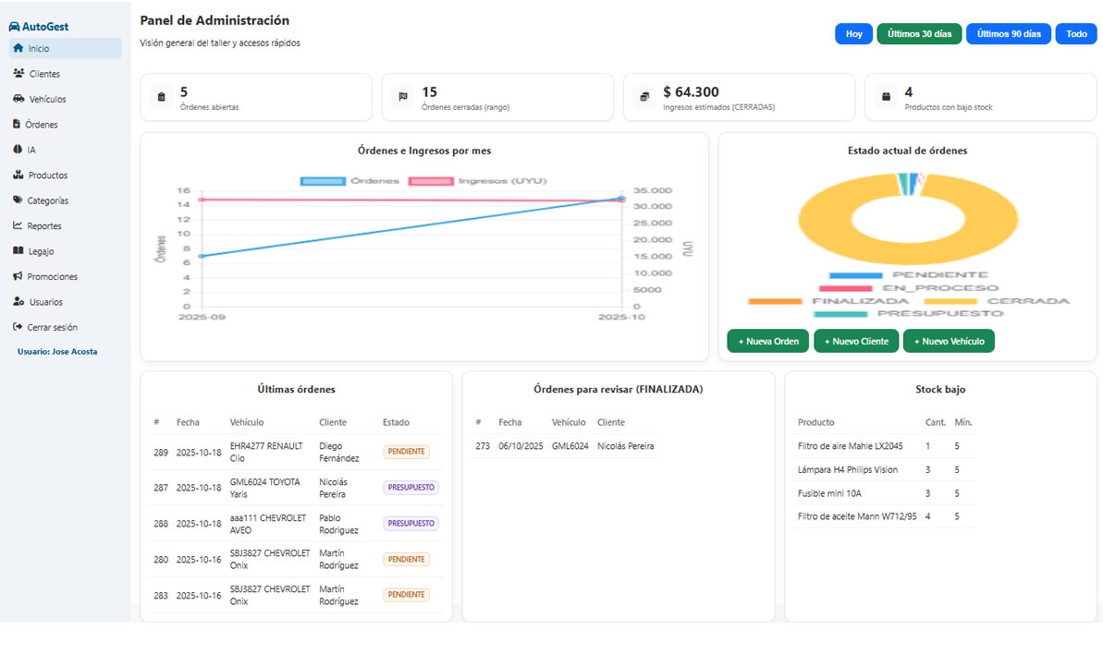The height and width of the screenshot is (666, 1103).
Task: Select the Productos boxes icon
Action: pyautogui.click(x=18, y=175)
